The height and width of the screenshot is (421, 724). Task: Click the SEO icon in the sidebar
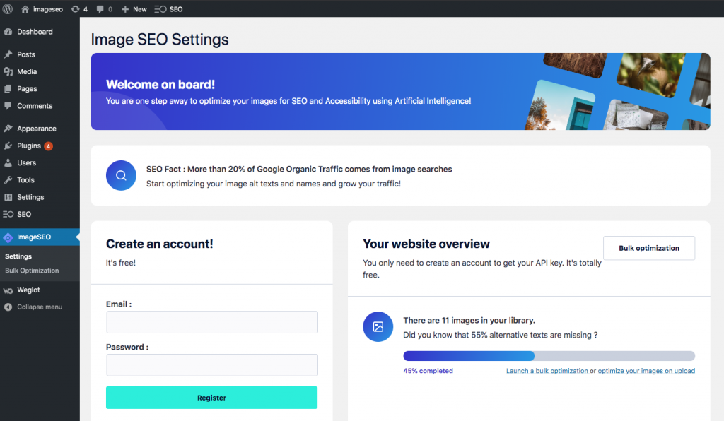coord(8,214)
